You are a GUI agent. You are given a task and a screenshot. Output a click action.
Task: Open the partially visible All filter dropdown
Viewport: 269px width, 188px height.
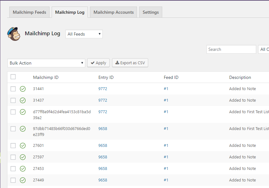pyautogui.click(x=264, y=49)
